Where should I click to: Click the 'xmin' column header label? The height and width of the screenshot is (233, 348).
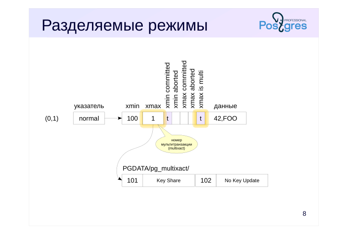pos(132,106)
